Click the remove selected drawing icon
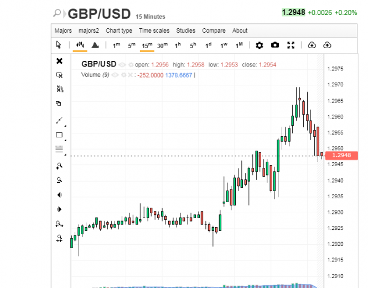368x288 pixels. point(59,75)
